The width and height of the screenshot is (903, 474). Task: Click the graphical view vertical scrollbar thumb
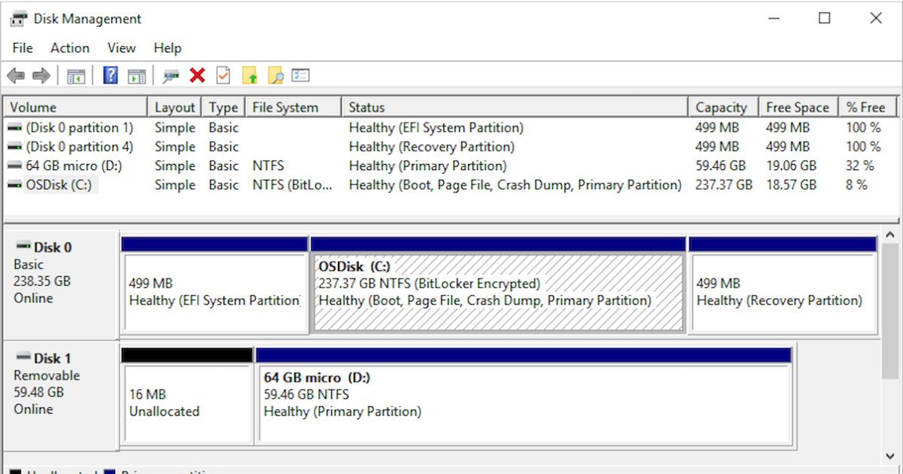pyautogui.click(x=890, y=311)
